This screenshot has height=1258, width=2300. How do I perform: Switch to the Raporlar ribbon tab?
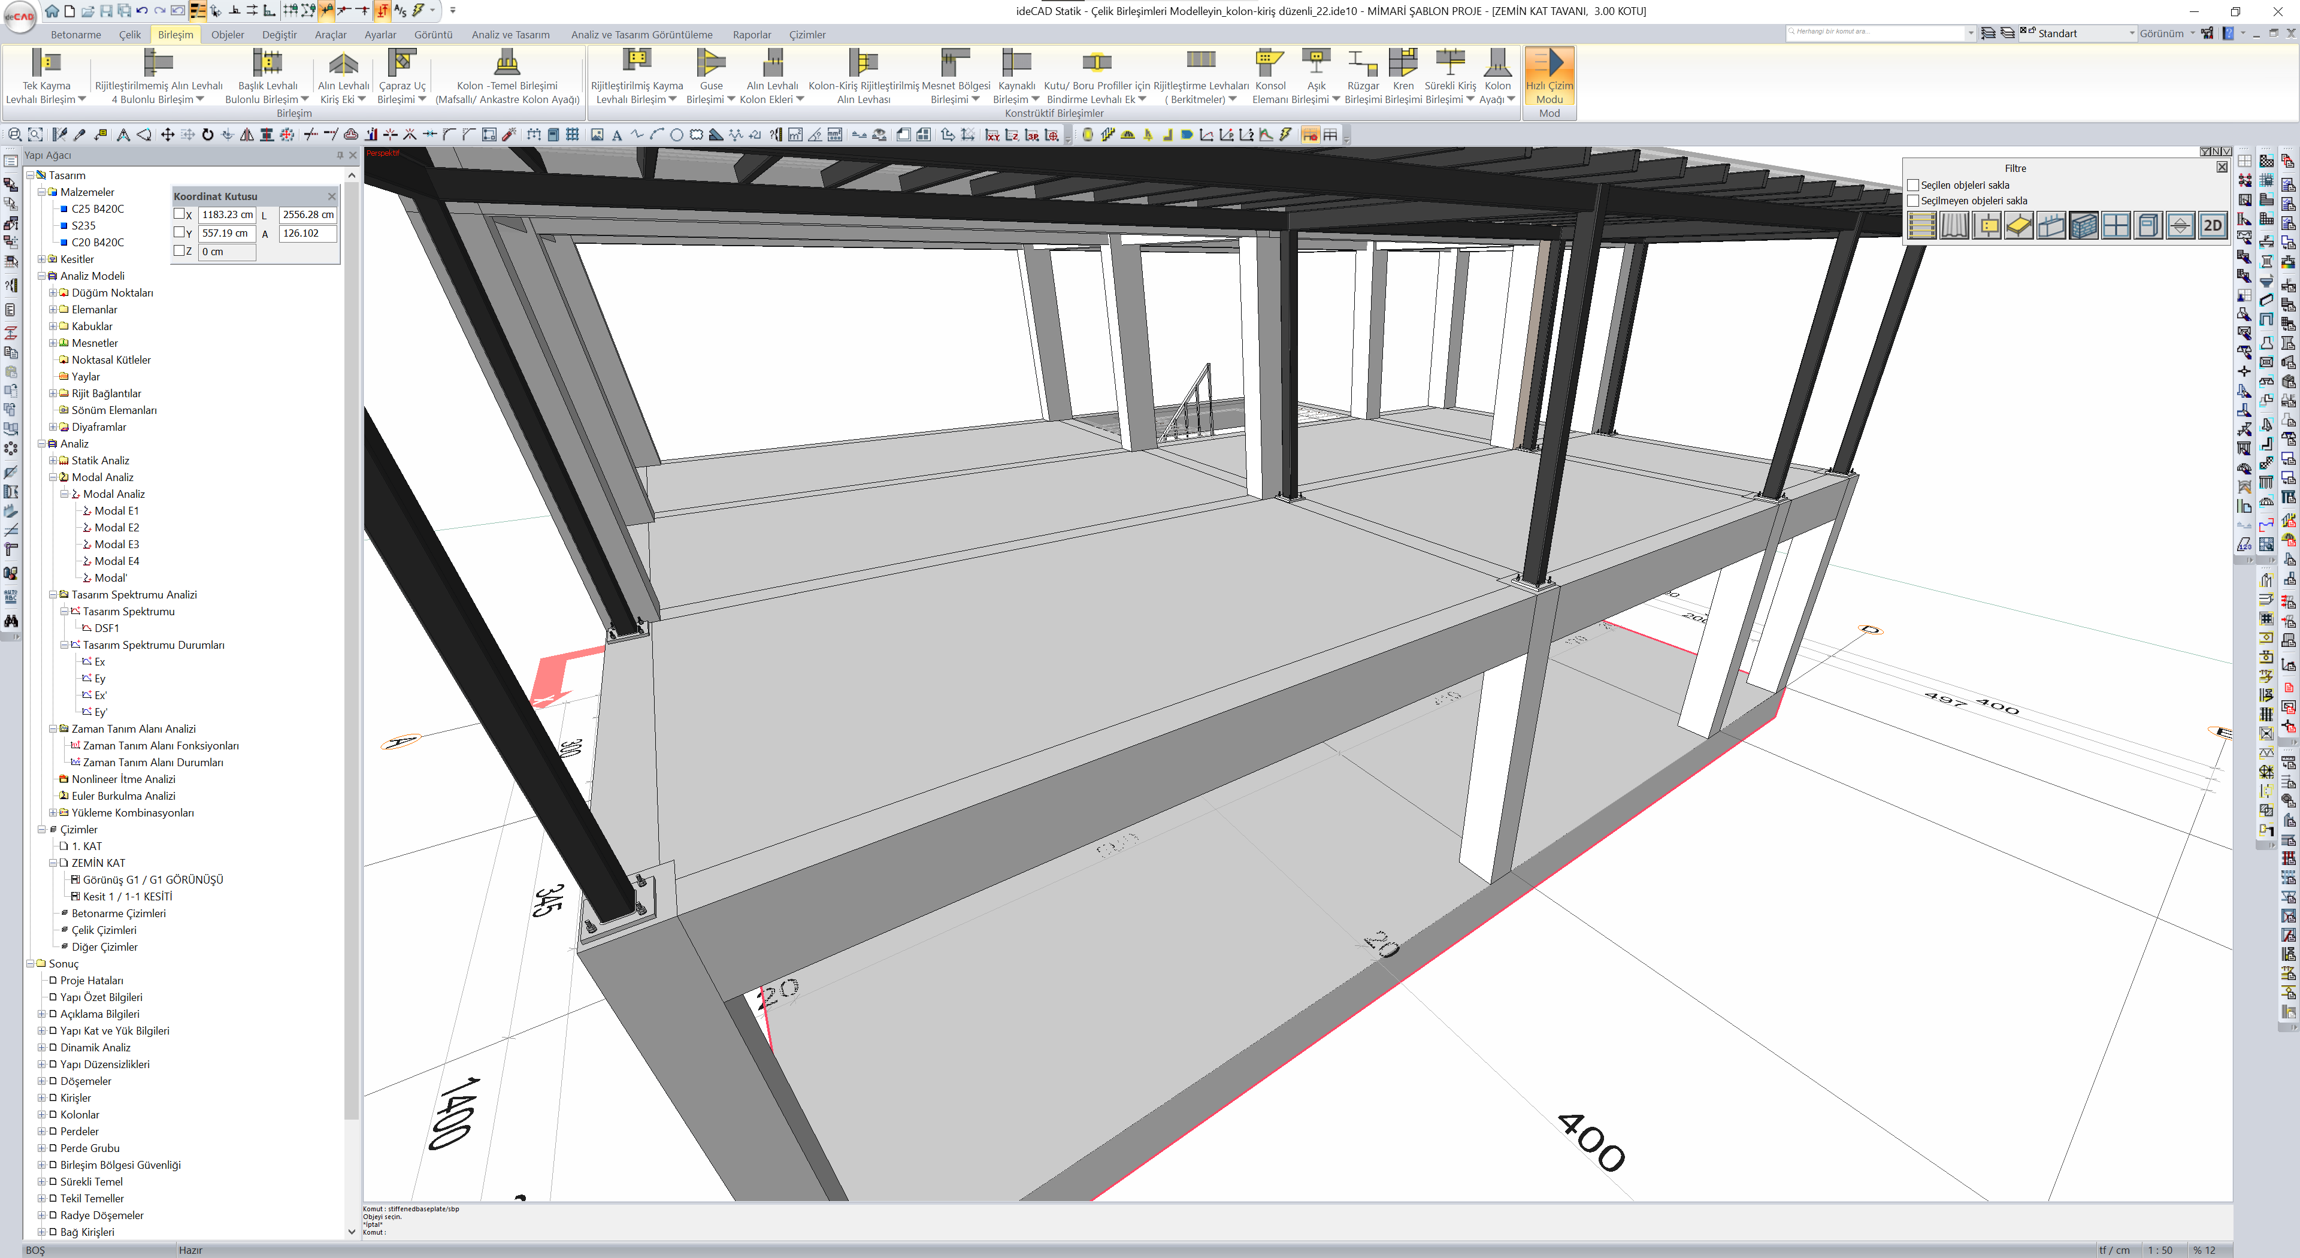click(751, 35)
